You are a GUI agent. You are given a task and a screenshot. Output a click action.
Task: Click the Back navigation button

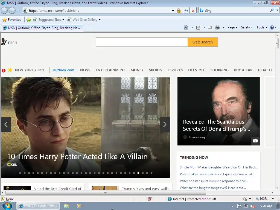[x=4, y=11]
